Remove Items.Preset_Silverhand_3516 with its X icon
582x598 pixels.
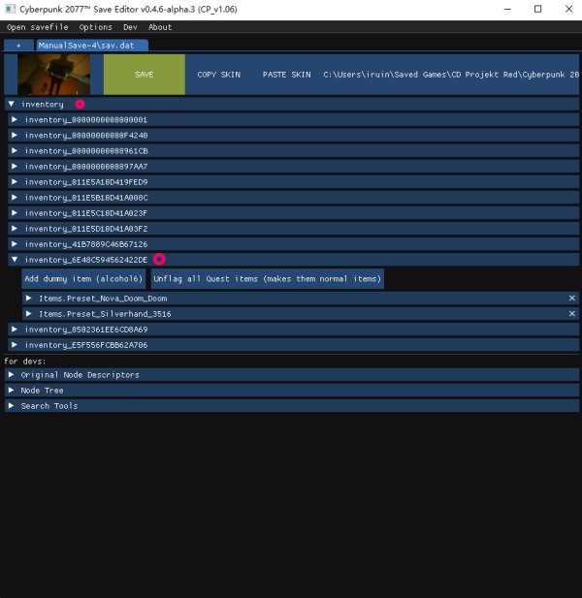[571, 314]
